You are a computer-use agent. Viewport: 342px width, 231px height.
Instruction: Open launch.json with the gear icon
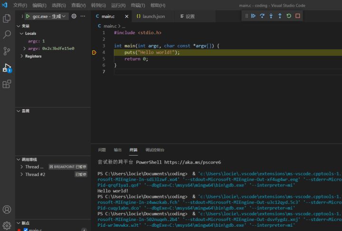tap(74, 16)
